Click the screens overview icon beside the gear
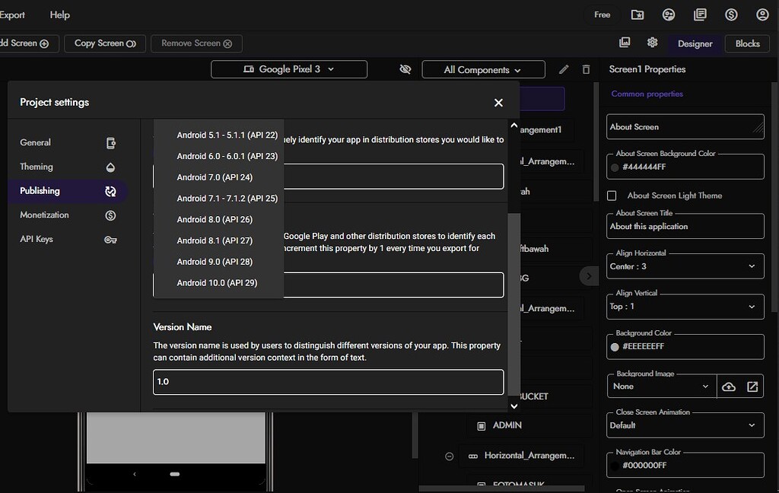The image size is (779, 493). pyautogui.click(x=625, y=43)
